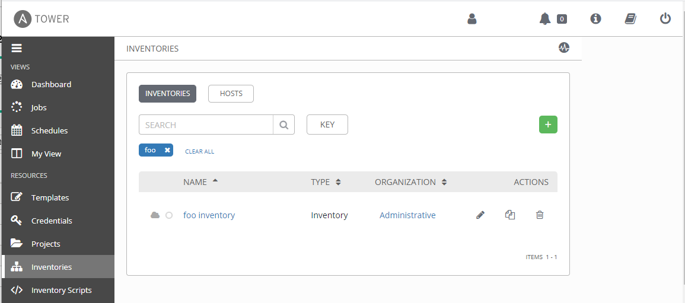Screen dimensions: 685x303
Task: Sort list by Name column arrow
Action: (x=215, y=181)
